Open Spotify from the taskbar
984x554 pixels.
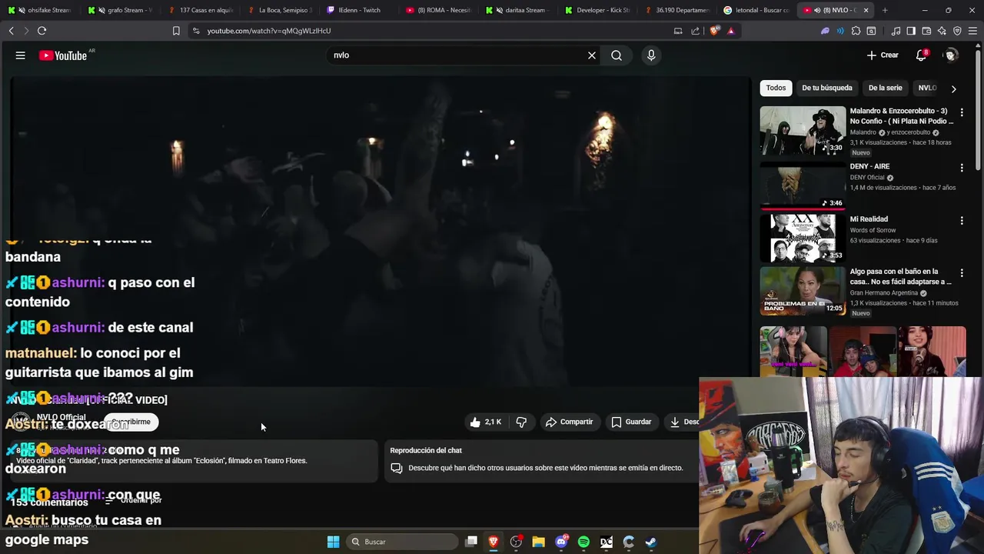(x=583, y=542)
